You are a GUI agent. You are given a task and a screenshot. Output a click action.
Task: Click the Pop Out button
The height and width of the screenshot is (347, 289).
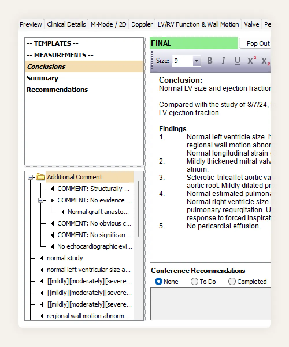(255, 43)
